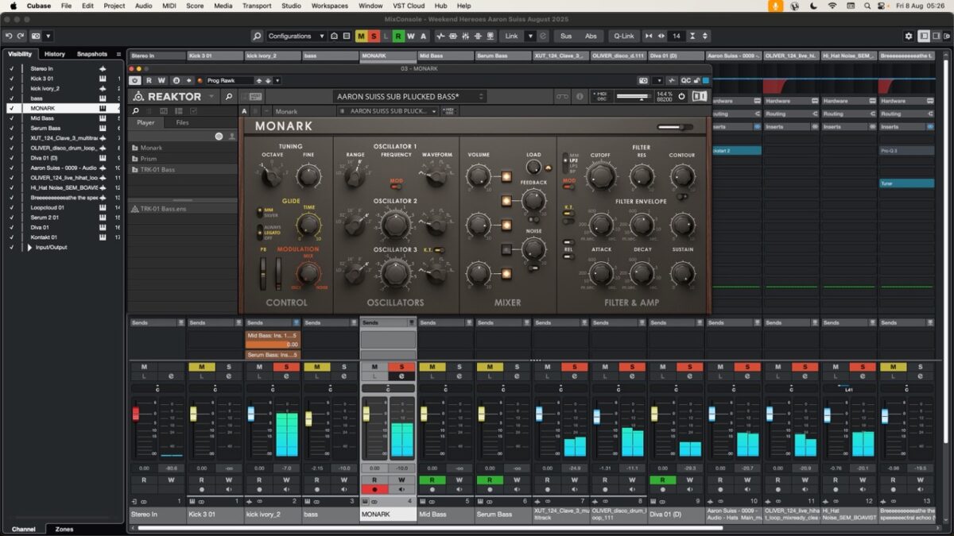This screenshot has width=954, height=536.
Task: Click the record enable button on MONARK channel
Action: [x=374, y=489]
